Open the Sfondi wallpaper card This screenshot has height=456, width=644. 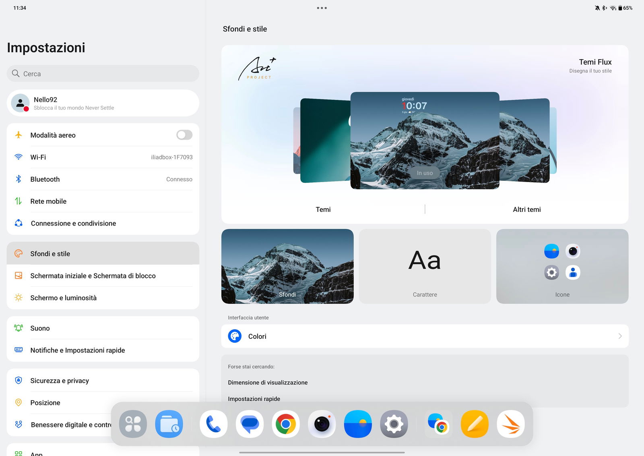coord(287,266)
